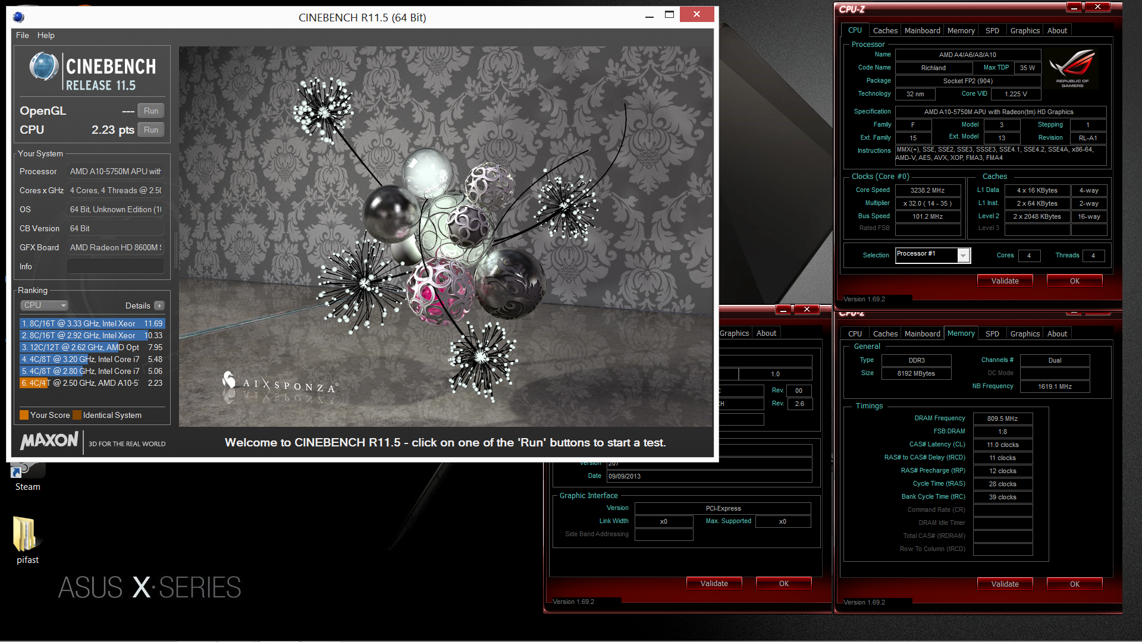Click the Identical System legend swatch

77,415
